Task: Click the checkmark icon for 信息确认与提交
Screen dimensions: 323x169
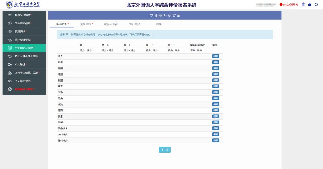Action: tap(10, 89)
